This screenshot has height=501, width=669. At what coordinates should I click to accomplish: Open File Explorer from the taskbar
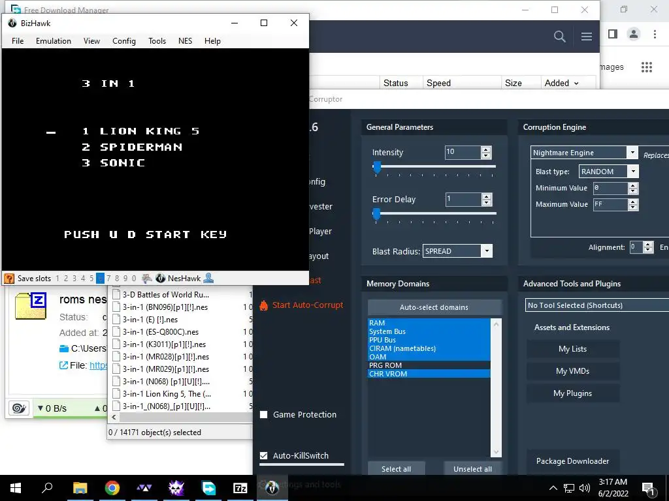(x=80, y=488)
